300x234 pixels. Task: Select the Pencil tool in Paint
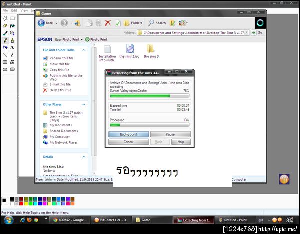[5, 40]
